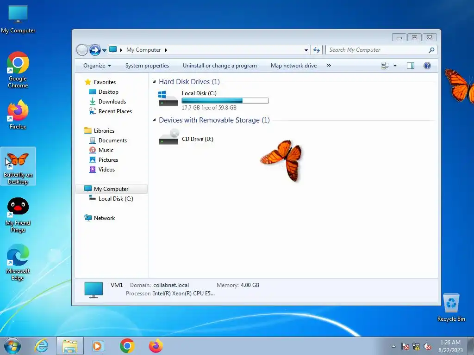This screenshot has width=474, height=355.
Task: Select Favorites in navigation pane
Action: point(105,82)
